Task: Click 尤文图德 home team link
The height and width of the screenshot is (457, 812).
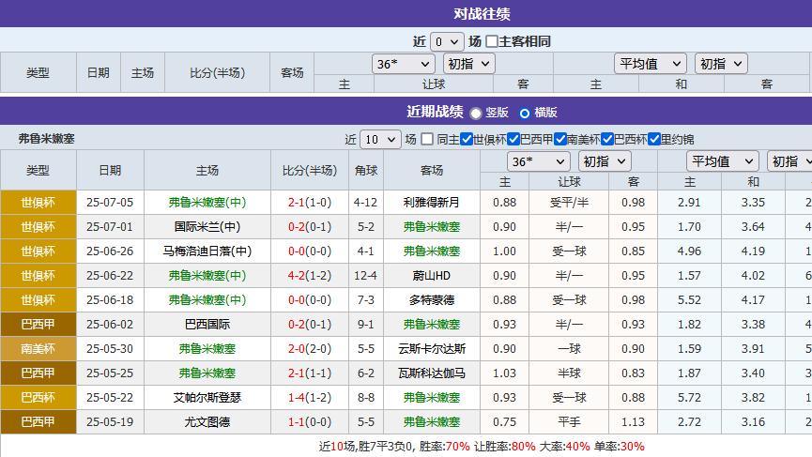Action: [207, 421]
